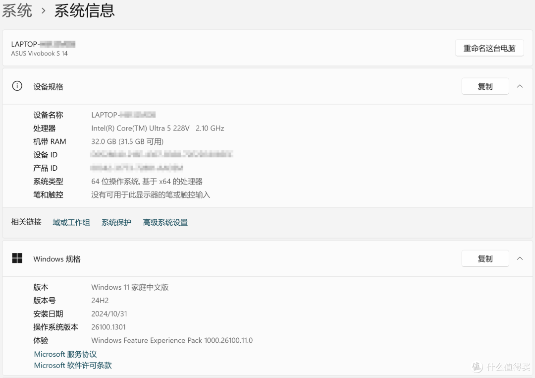This screenshot has height=378, width=535.
Task: Click the 相关链接 label
Action: (x=26, y=222)
